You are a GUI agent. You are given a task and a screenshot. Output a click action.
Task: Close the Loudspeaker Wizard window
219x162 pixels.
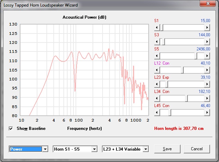coord(208,3)
